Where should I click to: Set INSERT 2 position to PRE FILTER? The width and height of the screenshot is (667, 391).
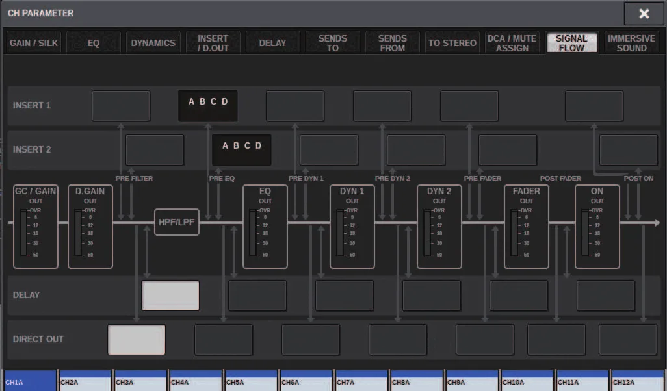pyautogui.click(x=155, y=150)
